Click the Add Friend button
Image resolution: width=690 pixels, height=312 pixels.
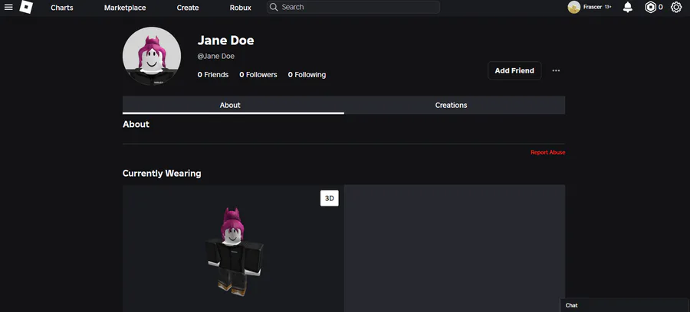(514, 70)
